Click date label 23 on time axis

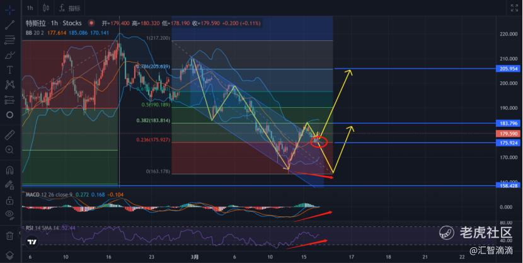point(152,257)
